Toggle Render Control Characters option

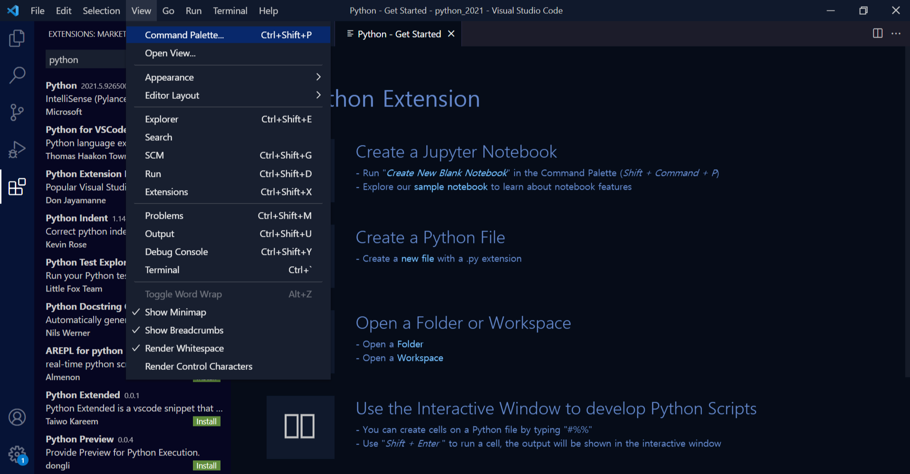[x=229, y=367]
